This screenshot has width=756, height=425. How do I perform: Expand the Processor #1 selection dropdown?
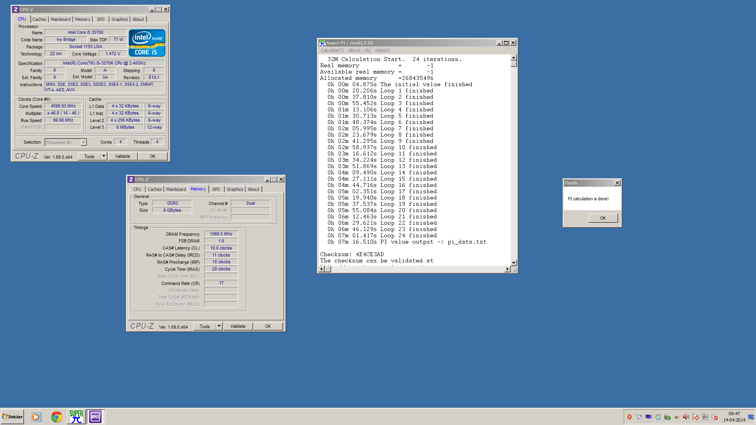(x=83, y=142)
